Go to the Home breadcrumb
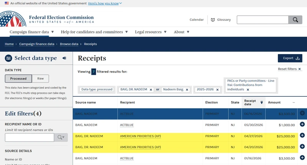 point(9,44)
